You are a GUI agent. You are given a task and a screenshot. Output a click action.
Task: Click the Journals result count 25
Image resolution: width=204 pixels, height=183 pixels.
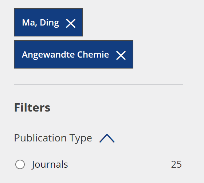[176, 164]
